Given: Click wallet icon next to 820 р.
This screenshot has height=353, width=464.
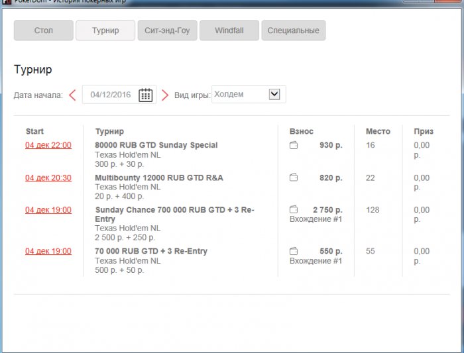Looking at the screenshot, I should point(294,177).
